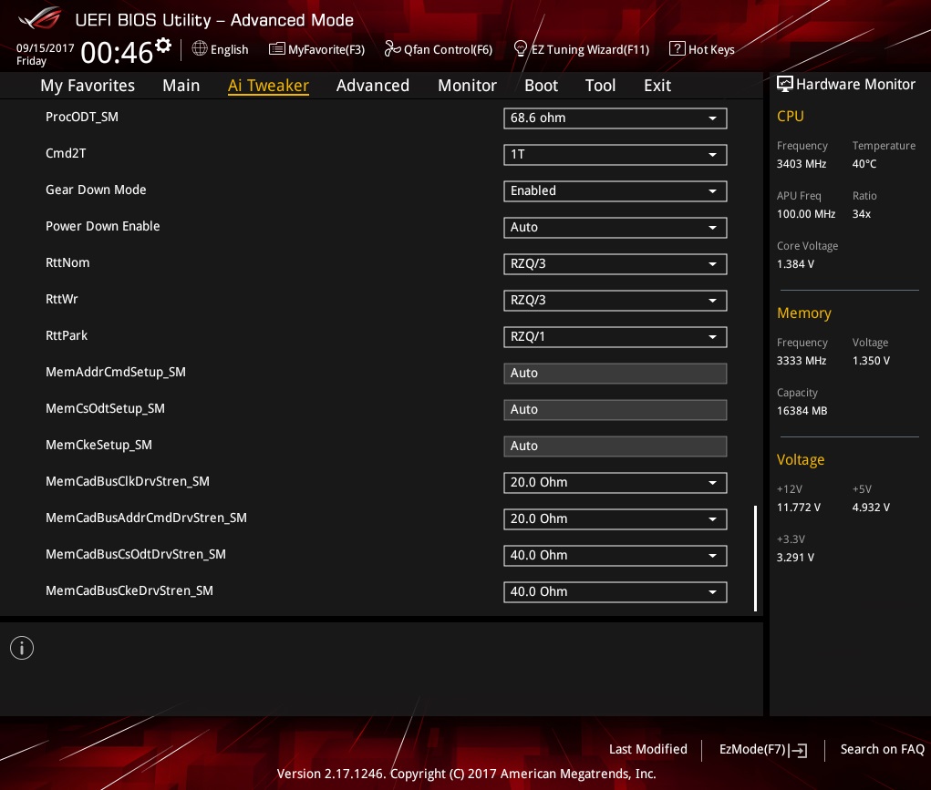Click the MyFavorite list icon
The image size is (931, 790).
[276, 48]
